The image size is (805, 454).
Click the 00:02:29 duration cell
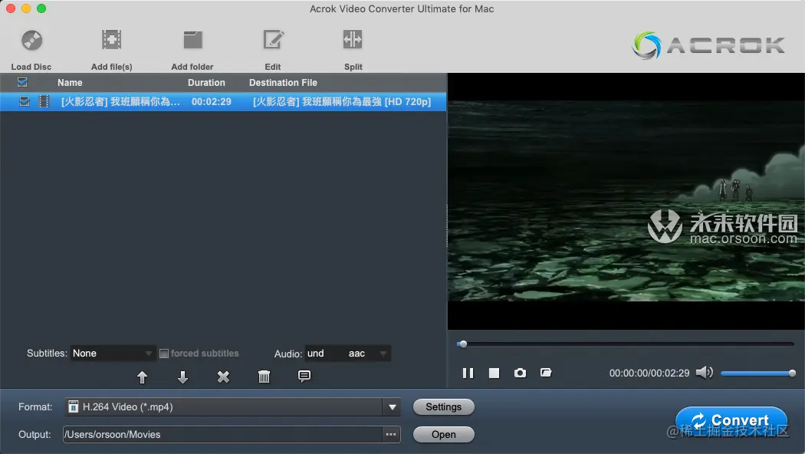212,102
